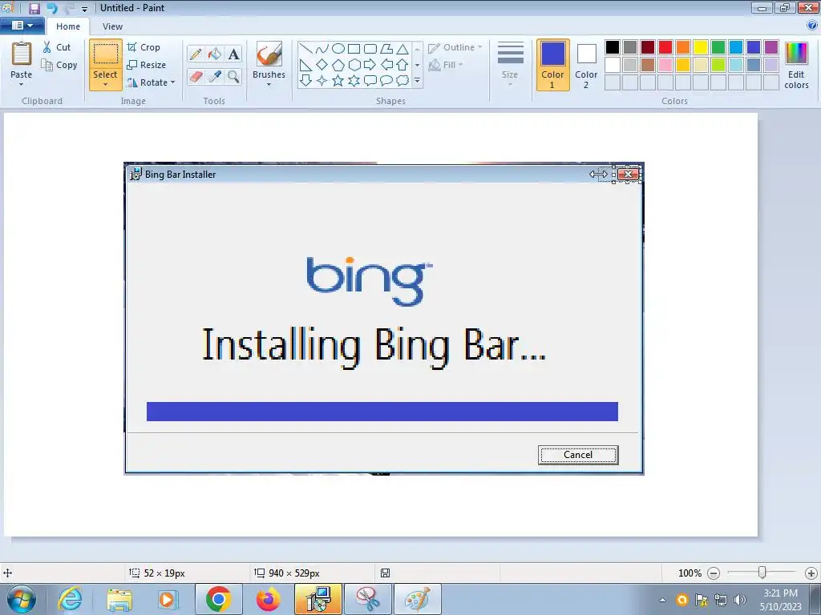
Task: Open the Resize dialog
Action: coord(147,65)
